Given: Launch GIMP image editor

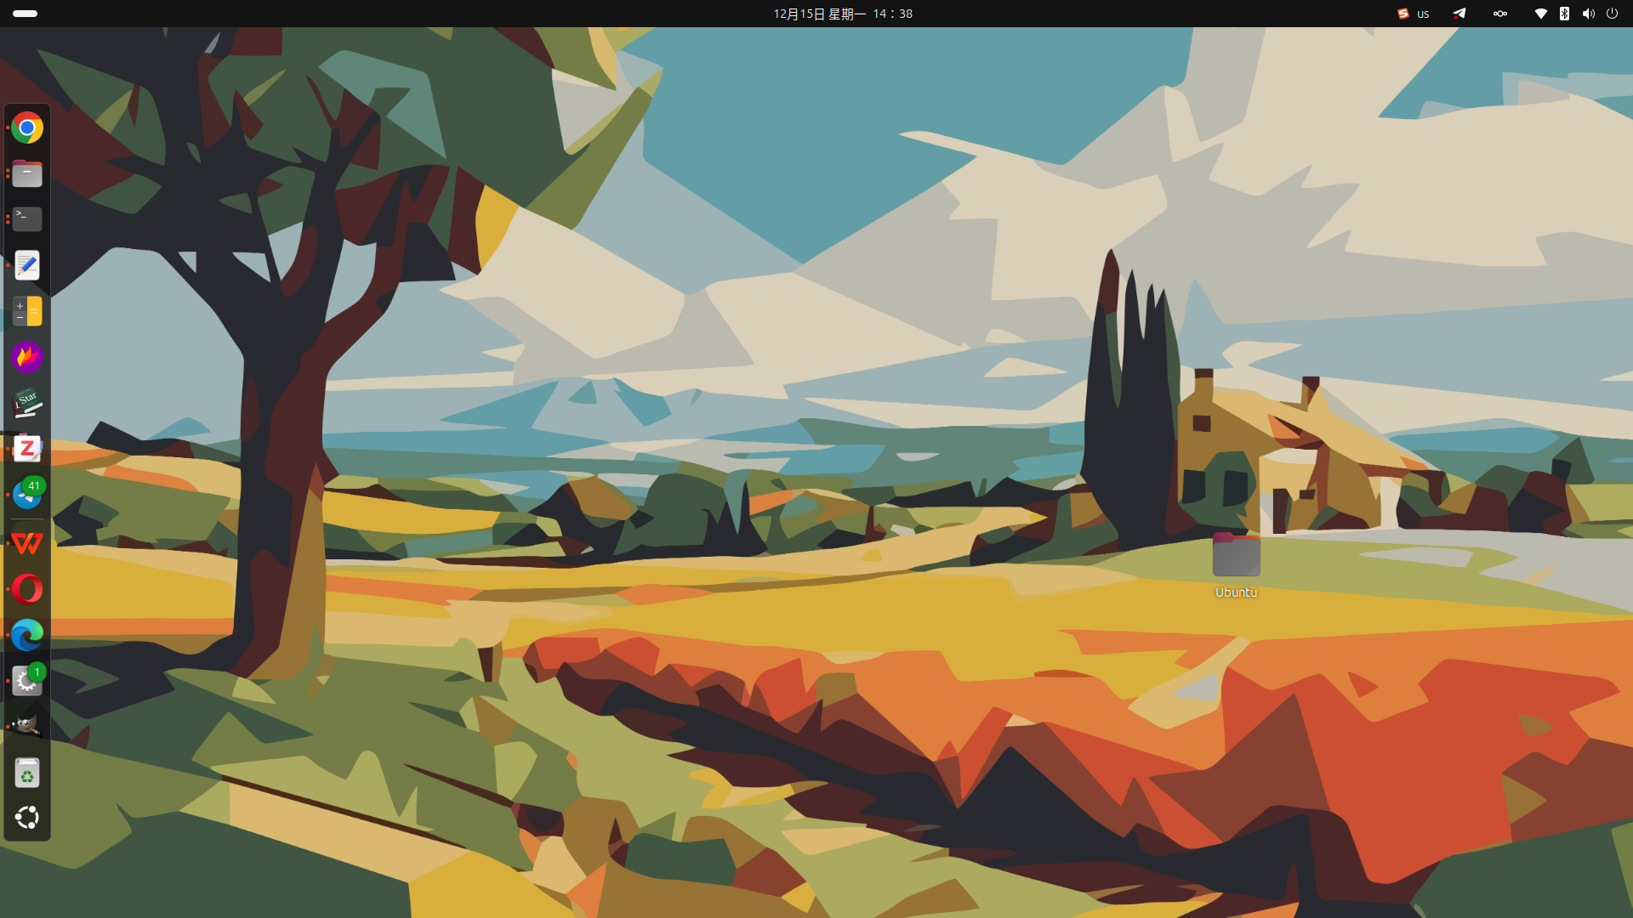Looking at the screenshot, I should 27,727.
